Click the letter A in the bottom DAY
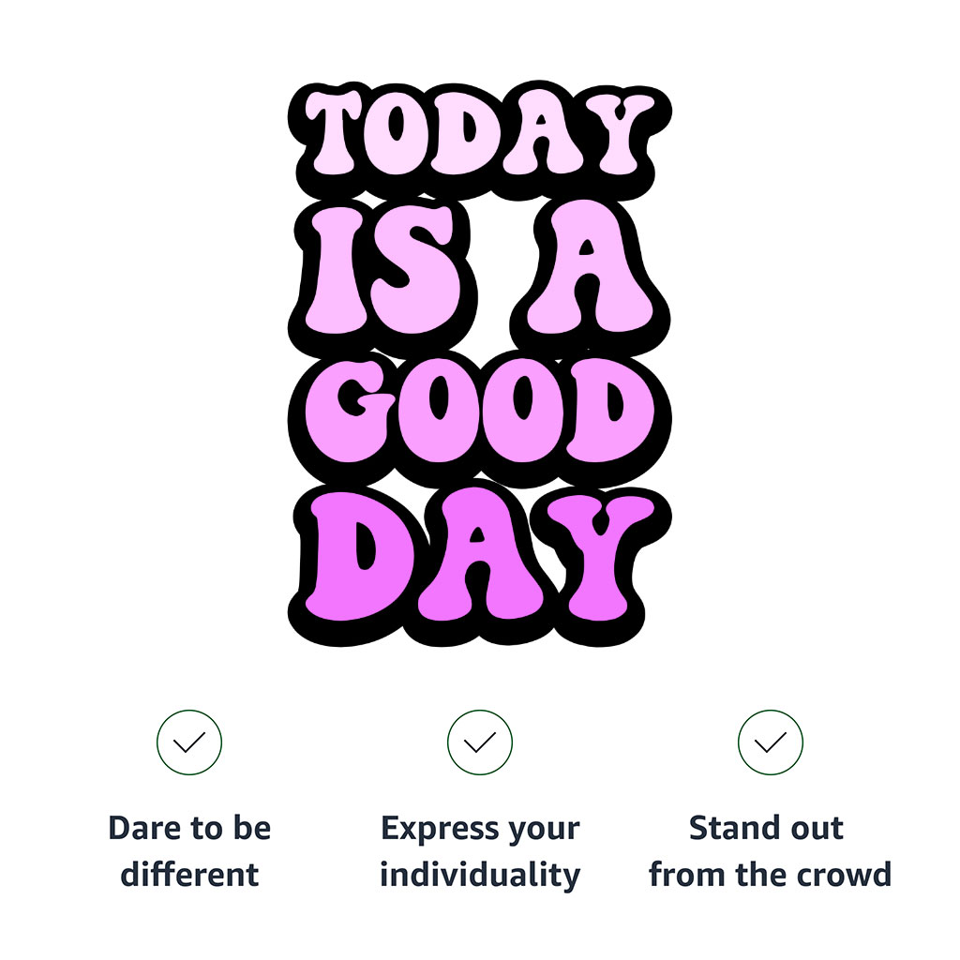Image resolution: width=960 pixels, height=960 pixels. point(478,560)
